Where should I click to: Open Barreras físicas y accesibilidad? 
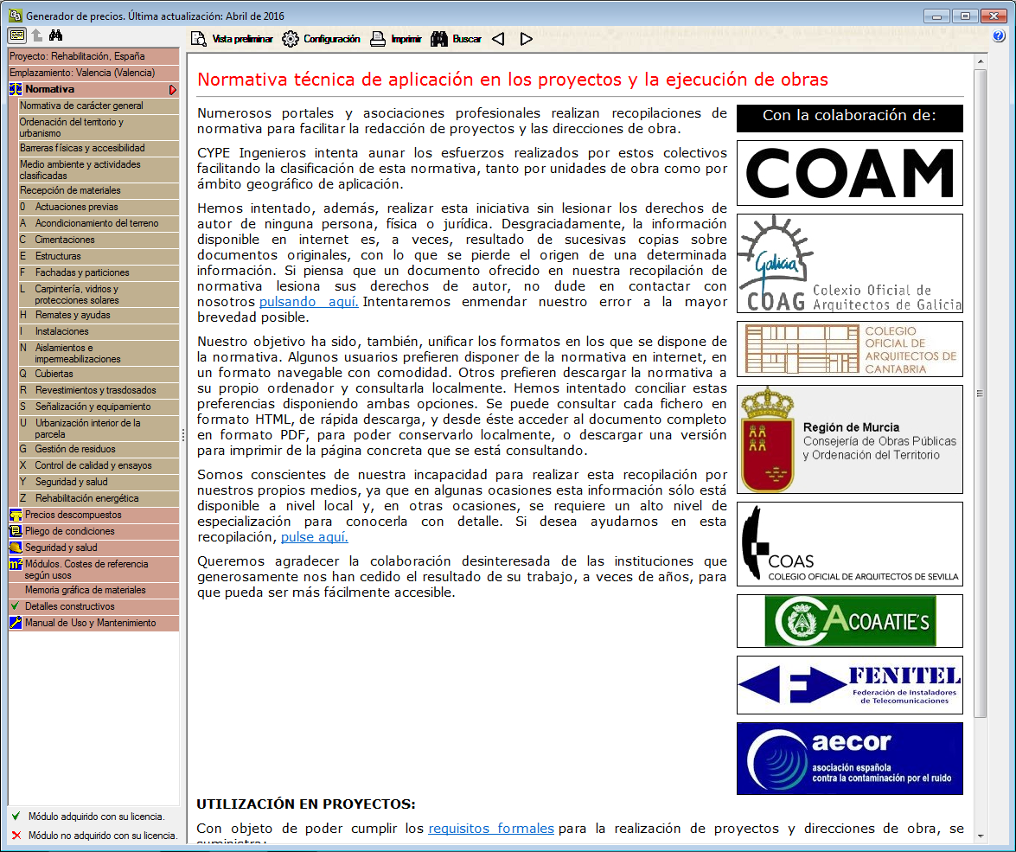(x=99, y=148)
